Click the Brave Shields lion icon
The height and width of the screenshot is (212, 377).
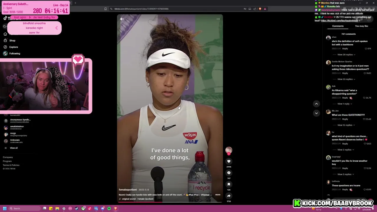(x=260, y=9)
